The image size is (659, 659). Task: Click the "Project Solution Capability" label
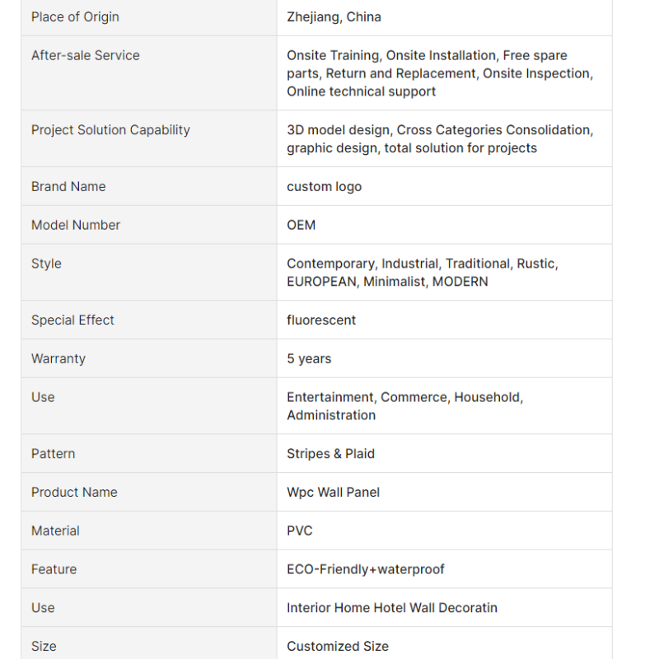tap(110, 129)
